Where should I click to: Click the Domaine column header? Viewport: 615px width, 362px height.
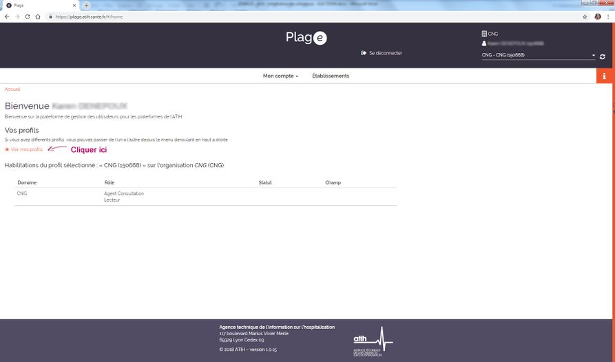(27, 182)
